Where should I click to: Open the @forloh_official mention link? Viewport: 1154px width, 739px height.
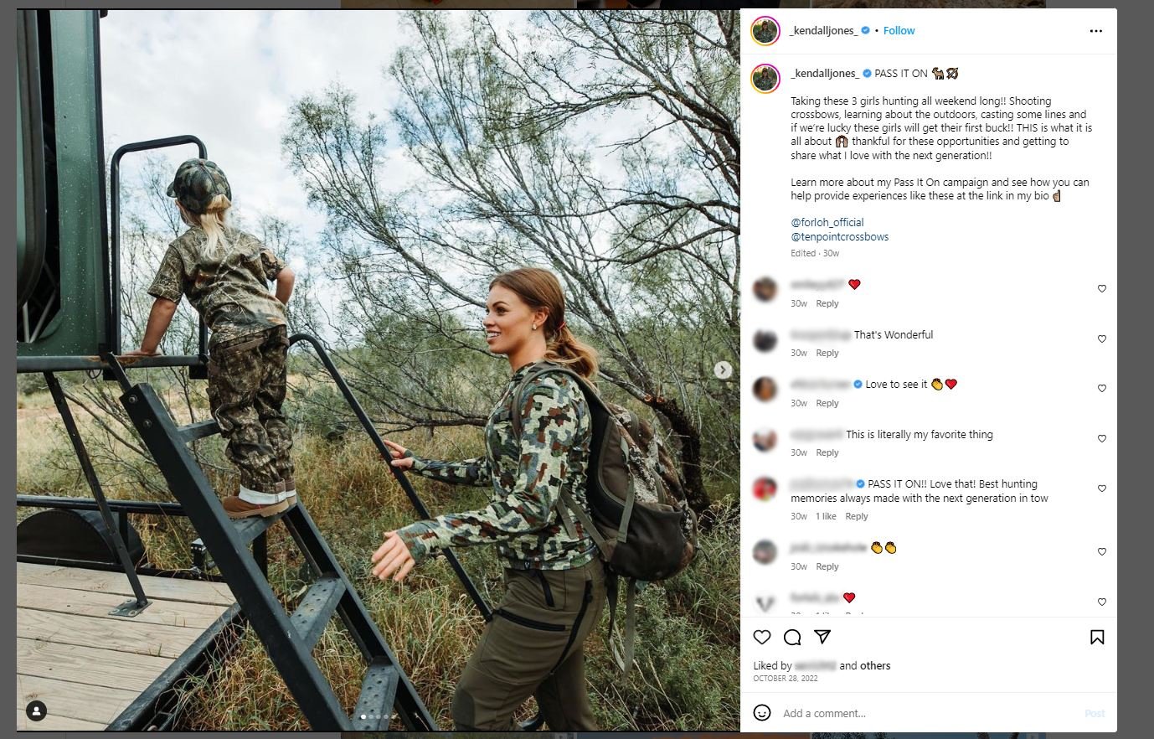[827, 223]
